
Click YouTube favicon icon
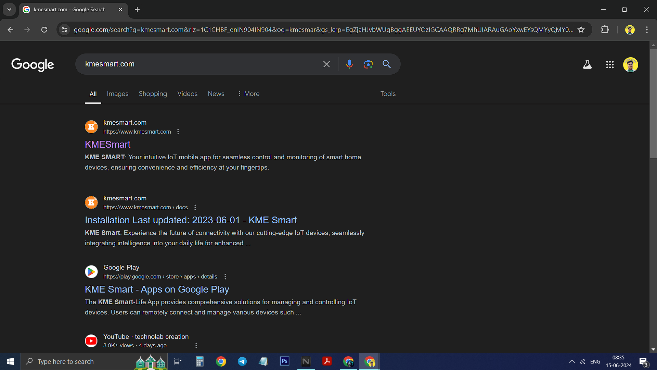pos(91,341)
